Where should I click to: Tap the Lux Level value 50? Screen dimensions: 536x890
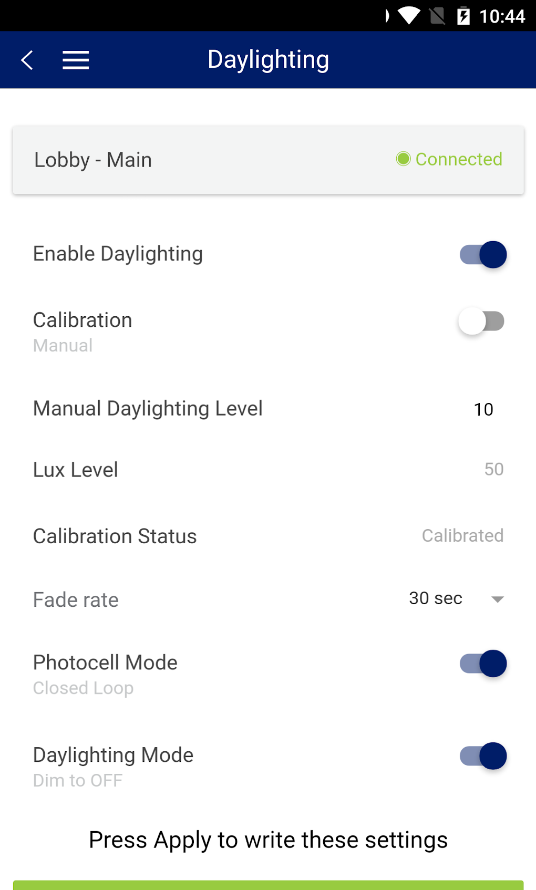pos(493,469)
